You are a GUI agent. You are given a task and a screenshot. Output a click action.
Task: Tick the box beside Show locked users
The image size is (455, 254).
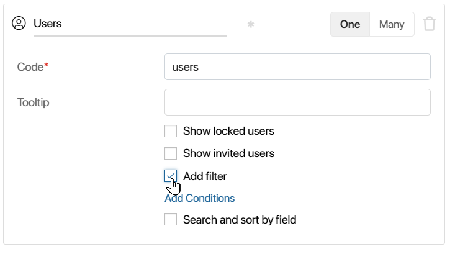click(171, 131)
